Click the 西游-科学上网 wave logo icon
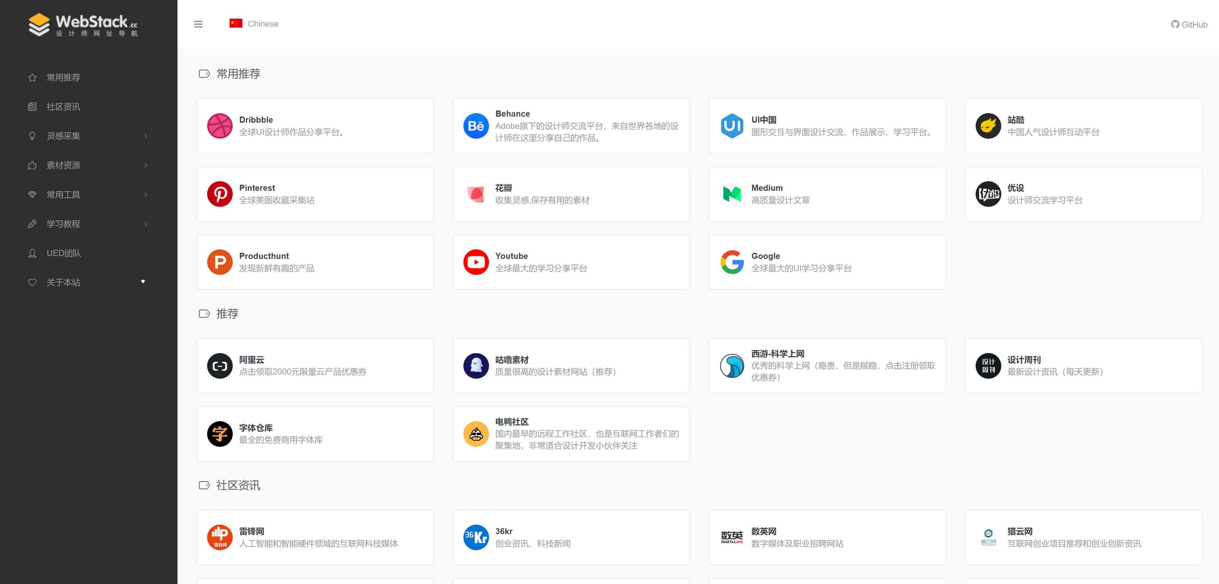Image resolution: width=1219 pixels, height=584 pixels. [x=732, y=366]
